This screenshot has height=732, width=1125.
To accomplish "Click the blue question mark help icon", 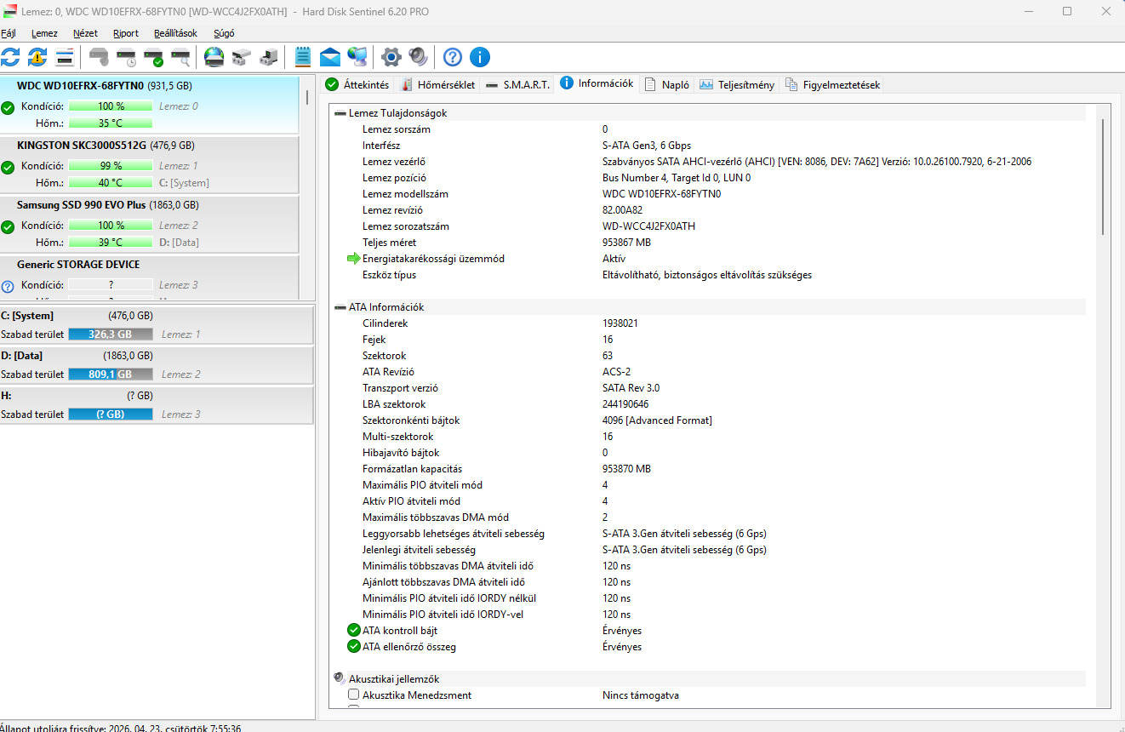I will tap(453, 57).
